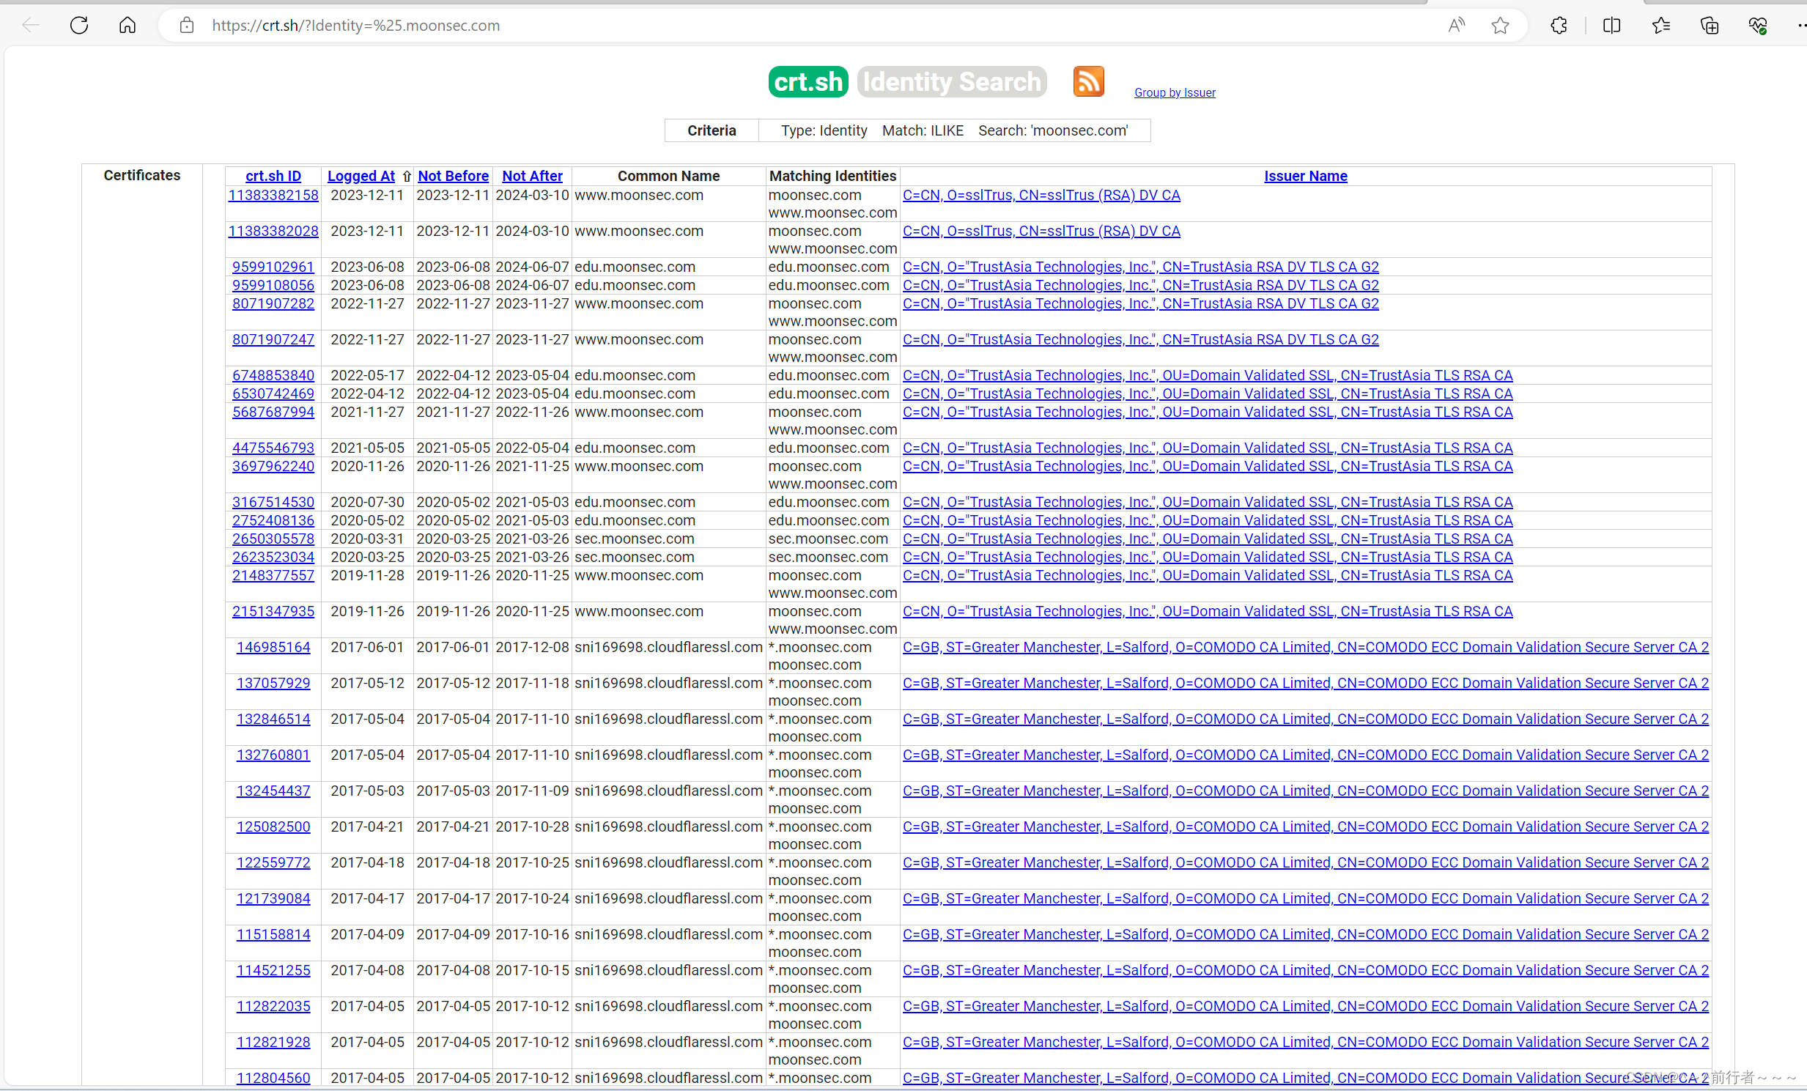
Task: Open Group by Issuer link
Action: (x=1175, y=92)
